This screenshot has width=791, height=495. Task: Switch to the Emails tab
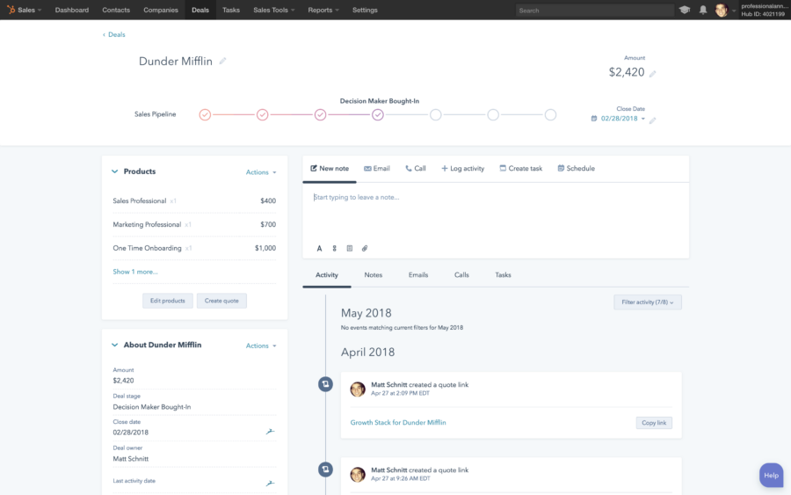coord(418,275)
